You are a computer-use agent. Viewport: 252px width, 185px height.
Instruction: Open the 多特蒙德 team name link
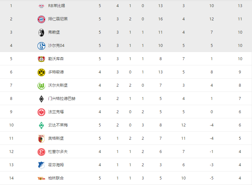click(56, 72)
